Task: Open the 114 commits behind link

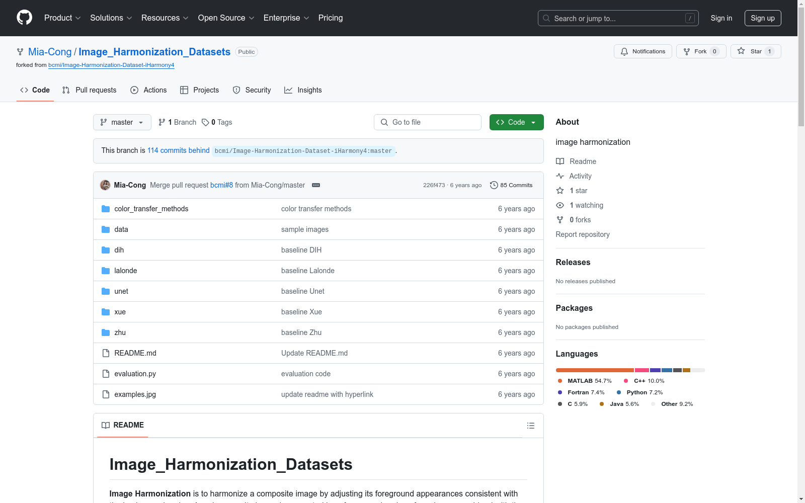Action: [x=178, y=150]
